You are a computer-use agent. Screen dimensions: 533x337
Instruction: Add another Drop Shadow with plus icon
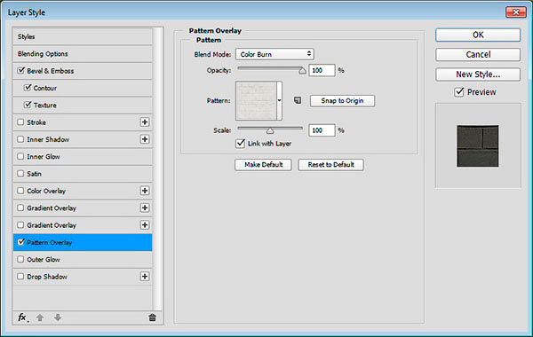click(145, 277)
